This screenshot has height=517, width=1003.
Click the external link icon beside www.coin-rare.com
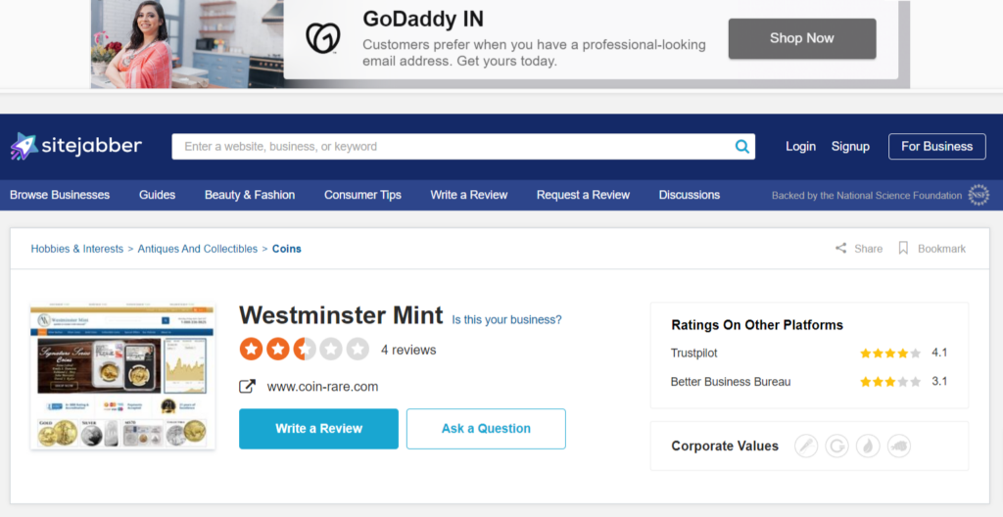(x=247, y=387)
